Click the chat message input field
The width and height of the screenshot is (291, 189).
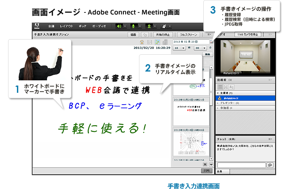pos(242,165)
